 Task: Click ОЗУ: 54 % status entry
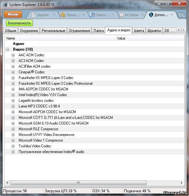[x=101, y=191]
